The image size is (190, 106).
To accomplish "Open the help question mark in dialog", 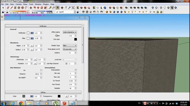I will (80, 18).
